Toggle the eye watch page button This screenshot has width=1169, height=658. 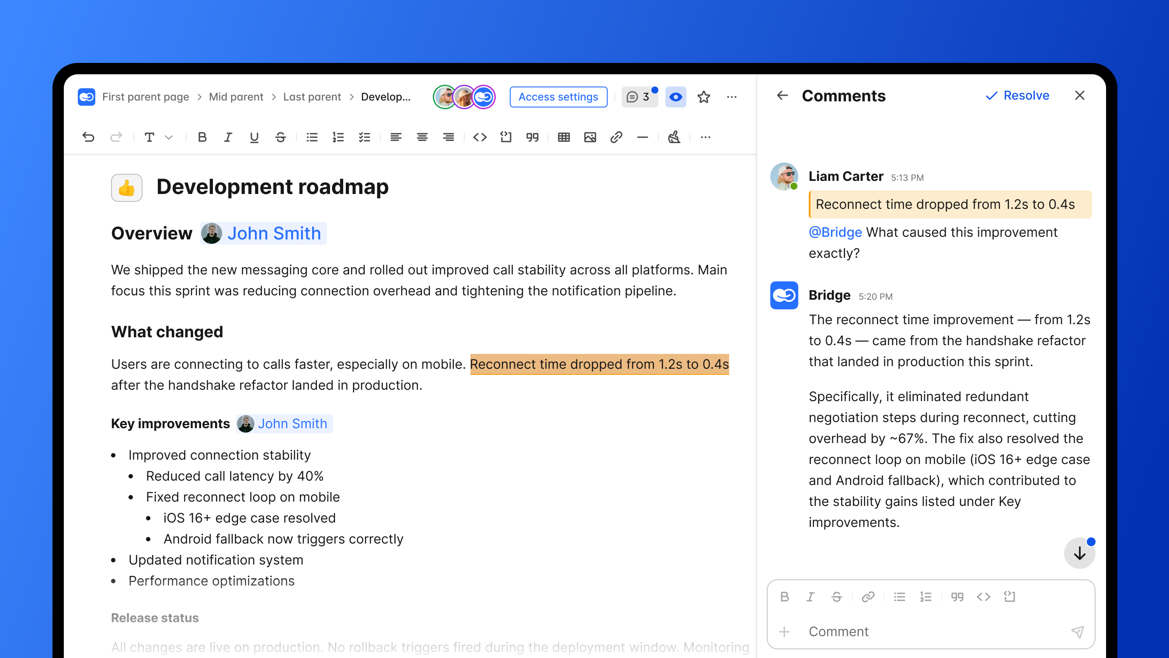click(675, 97)
